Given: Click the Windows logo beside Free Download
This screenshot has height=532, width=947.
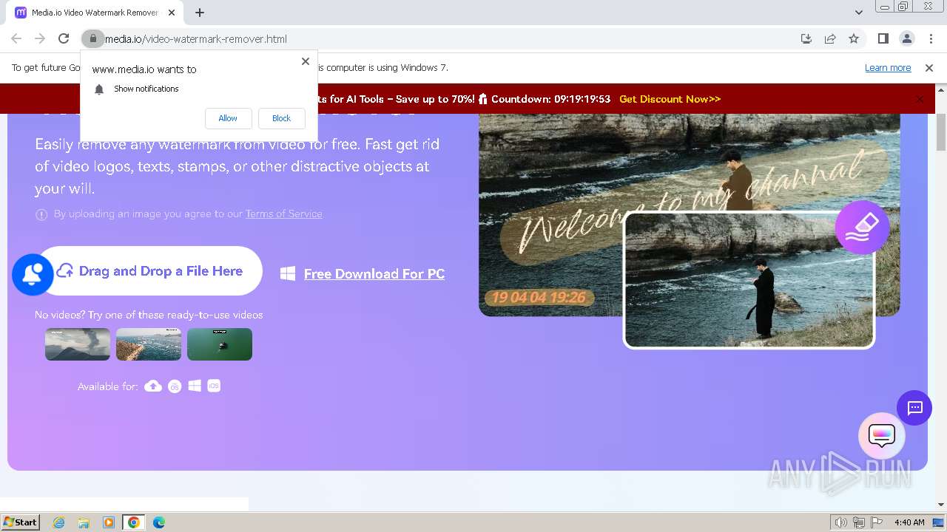Looking at the screenshot, I should (288, 273).
